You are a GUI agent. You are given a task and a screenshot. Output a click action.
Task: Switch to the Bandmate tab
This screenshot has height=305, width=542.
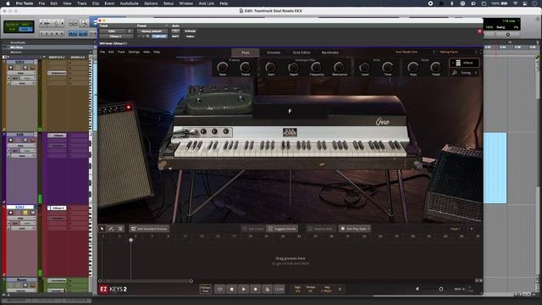329,53
